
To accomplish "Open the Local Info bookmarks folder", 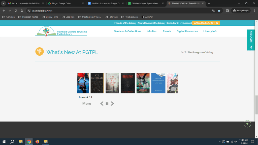I will click(68, 17).
